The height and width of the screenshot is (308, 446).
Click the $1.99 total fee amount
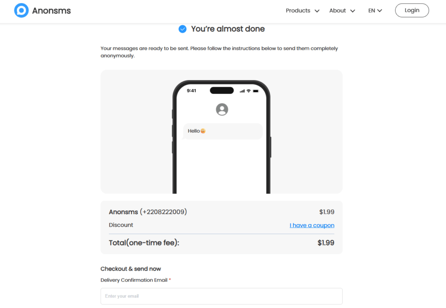click(326, 242)
